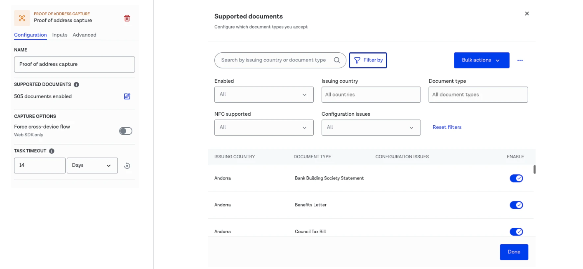This screenshot has height=269, width=583.
Task: Click the Document Type column header
Action: tap(312, 157)
